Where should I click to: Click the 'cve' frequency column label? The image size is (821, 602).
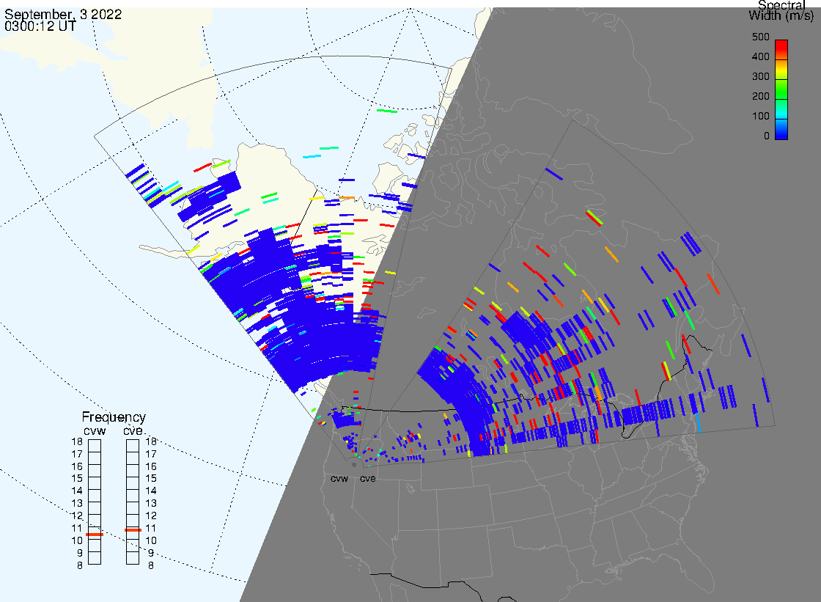133,430
